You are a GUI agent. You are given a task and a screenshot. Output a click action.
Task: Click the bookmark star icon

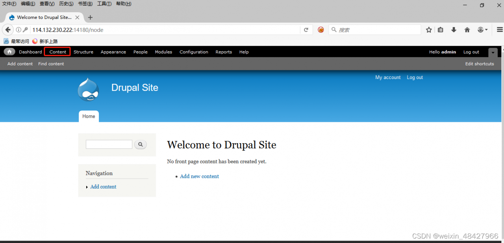click(429, 30)
